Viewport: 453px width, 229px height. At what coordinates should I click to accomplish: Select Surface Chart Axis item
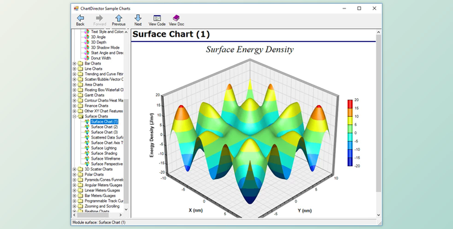click(107, 143)
